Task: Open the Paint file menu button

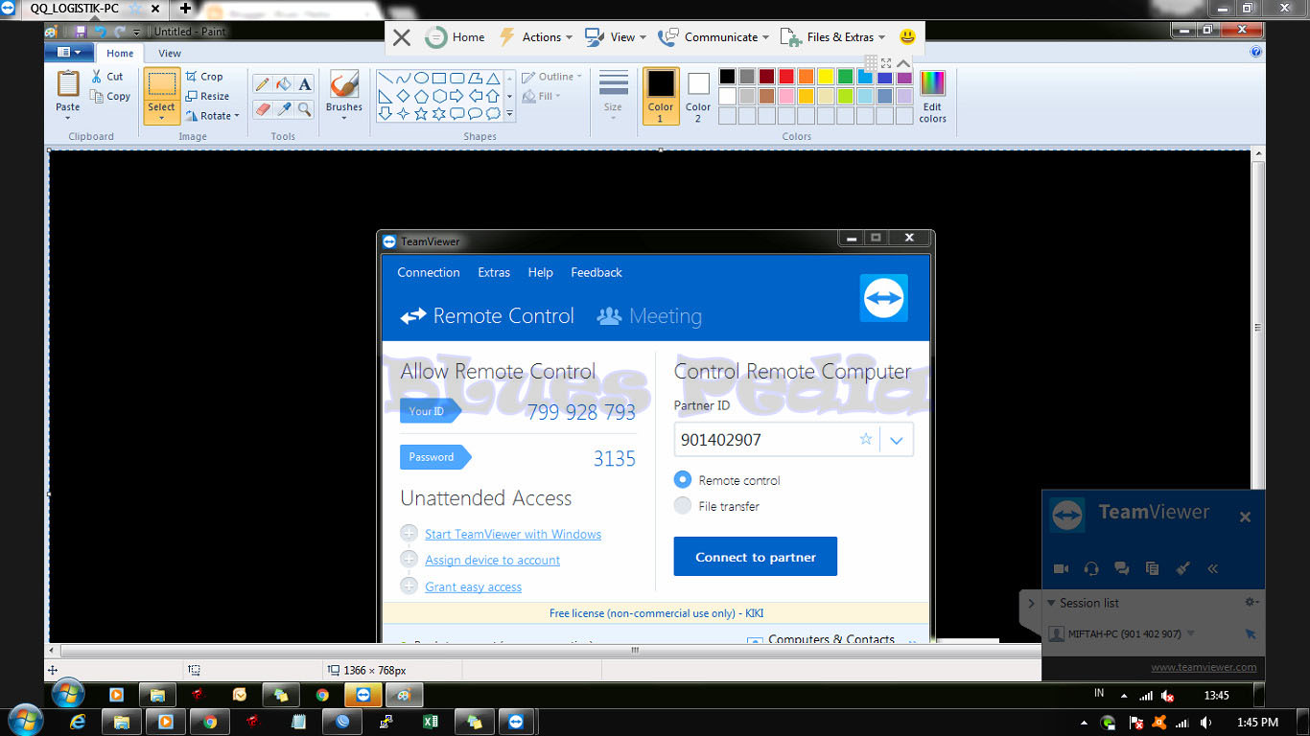Action: click(68, 53)
